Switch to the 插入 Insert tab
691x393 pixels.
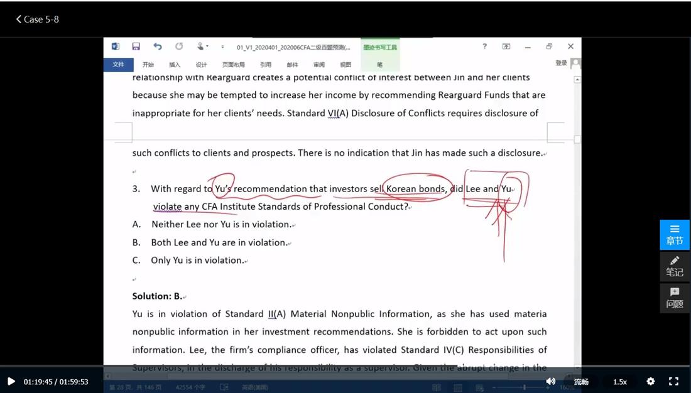coord(175,65)
